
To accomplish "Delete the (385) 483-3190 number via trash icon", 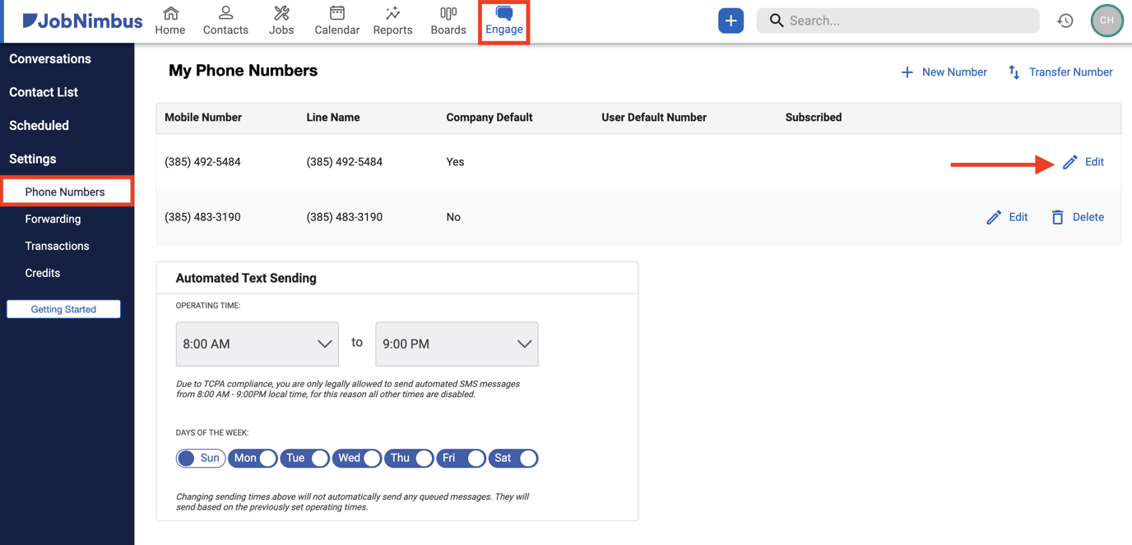I will [1059, 217].
